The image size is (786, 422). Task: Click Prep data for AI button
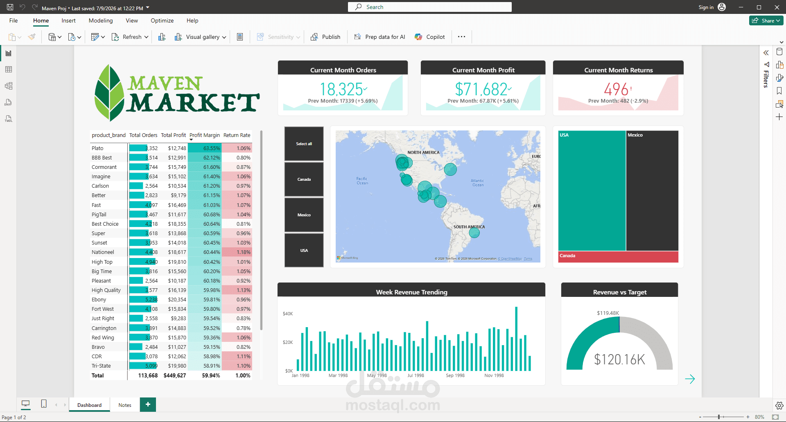click(379, 37)
